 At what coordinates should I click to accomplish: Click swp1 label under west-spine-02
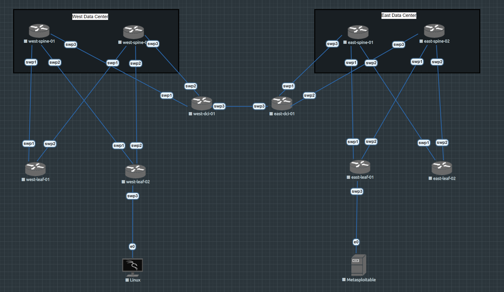113,63
